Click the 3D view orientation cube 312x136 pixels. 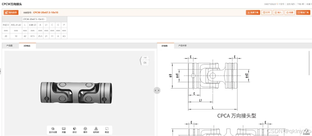click(144, 60)
